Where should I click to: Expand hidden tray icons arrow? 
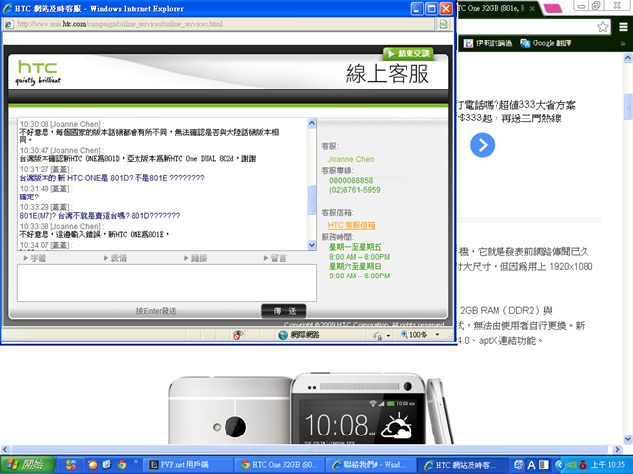(559, 465)
